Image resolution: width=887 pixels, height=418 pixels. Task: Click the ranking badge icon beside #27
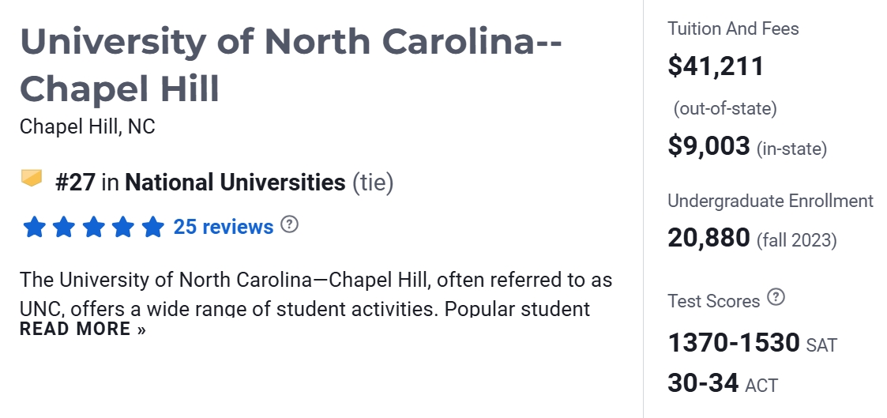pos(32,179)
